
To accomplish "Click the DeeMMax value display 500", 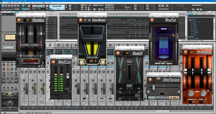I will [191, 52].
